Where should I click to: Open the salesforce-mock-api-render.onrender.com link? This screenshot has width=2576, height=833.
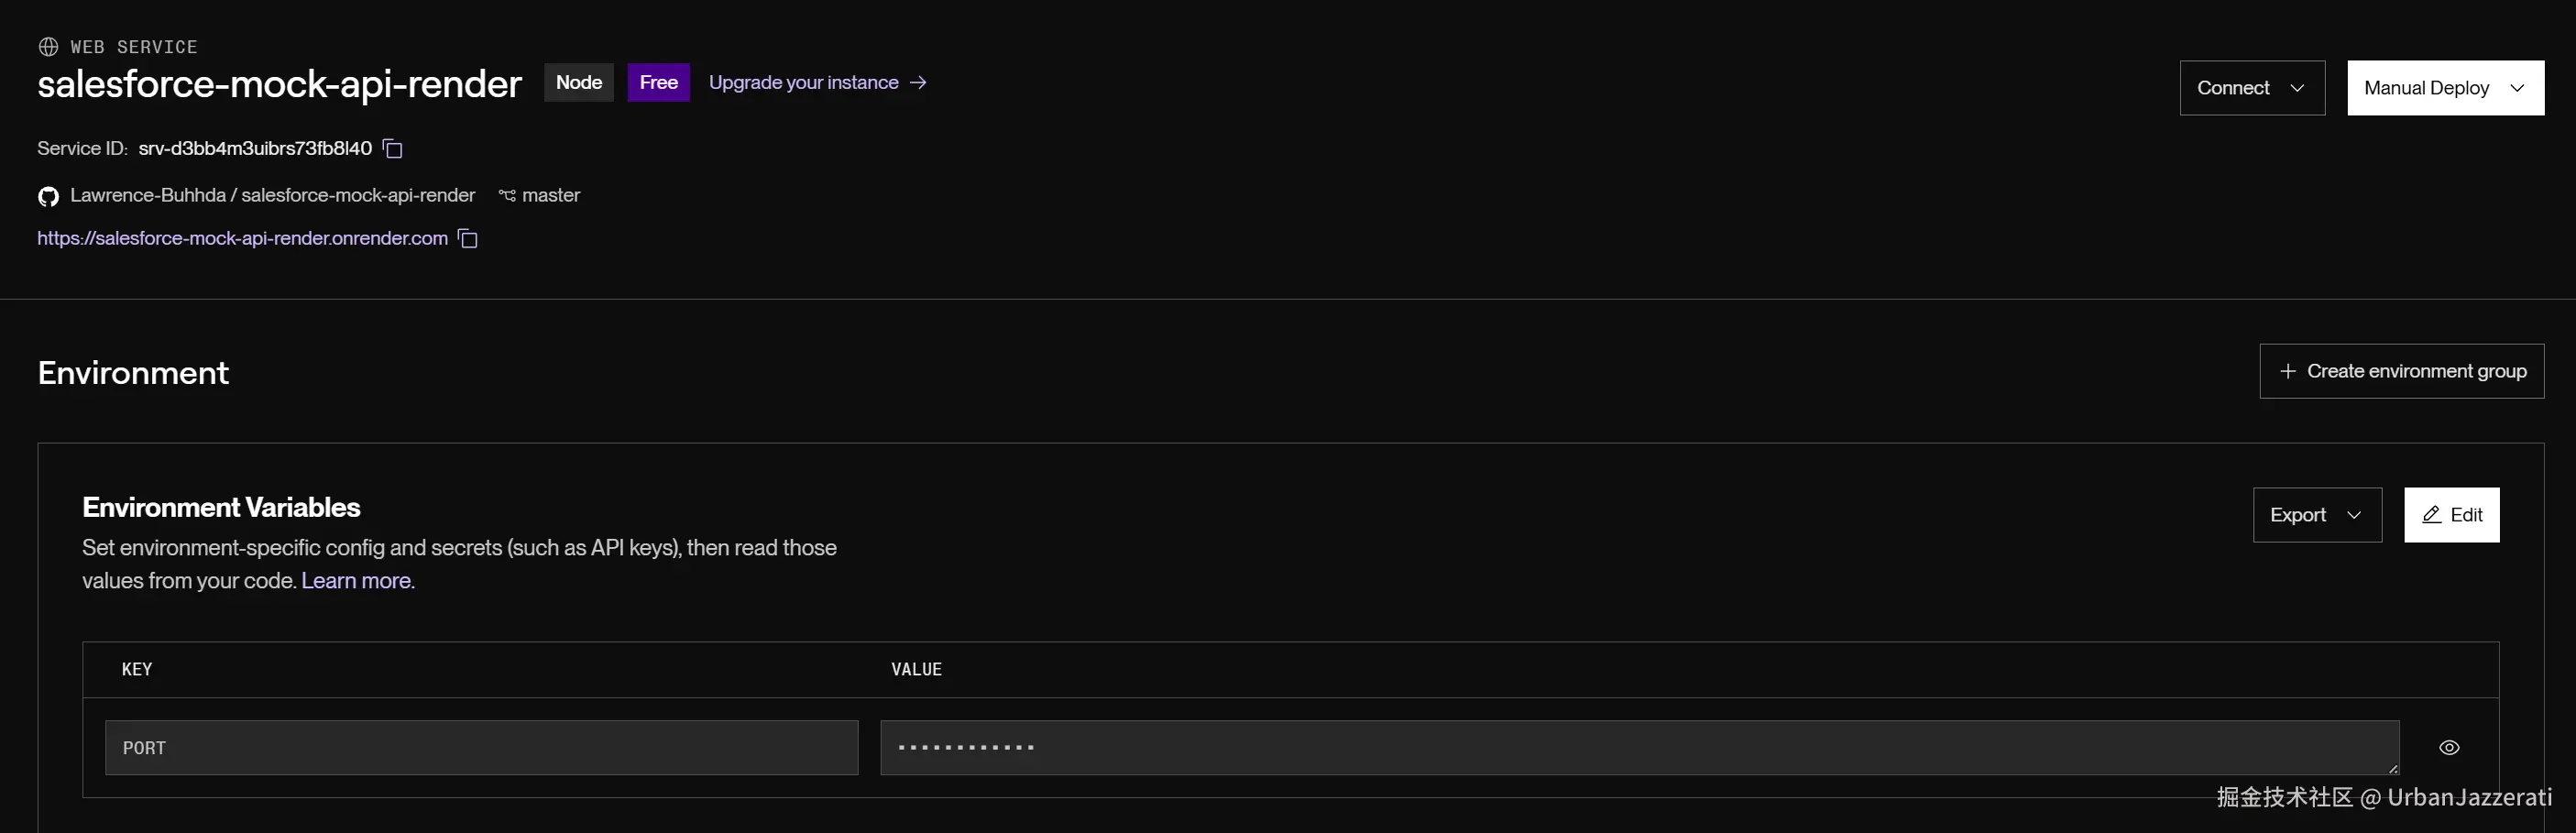pyautogui.click(x=242, y=239)
